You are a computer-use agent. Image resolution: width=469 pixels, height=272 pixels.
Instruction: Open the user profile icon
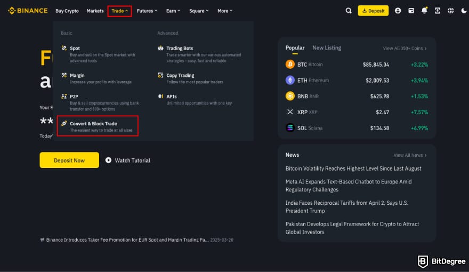point(398,11)
